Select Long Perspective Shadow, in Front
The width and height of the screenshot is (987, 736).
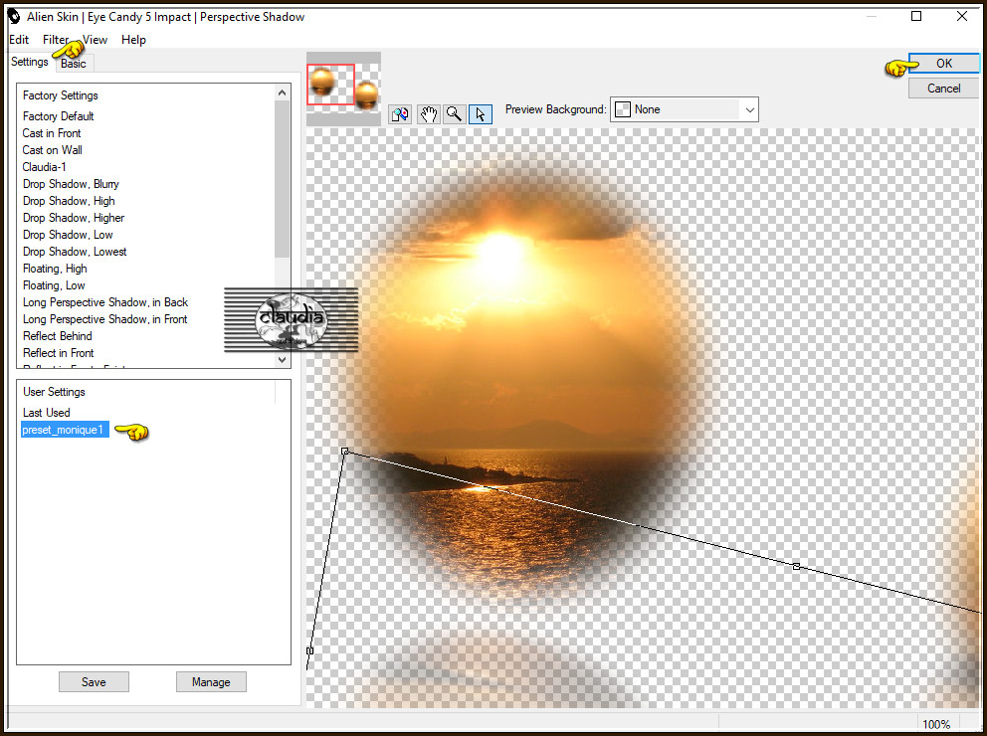point(105,319)
